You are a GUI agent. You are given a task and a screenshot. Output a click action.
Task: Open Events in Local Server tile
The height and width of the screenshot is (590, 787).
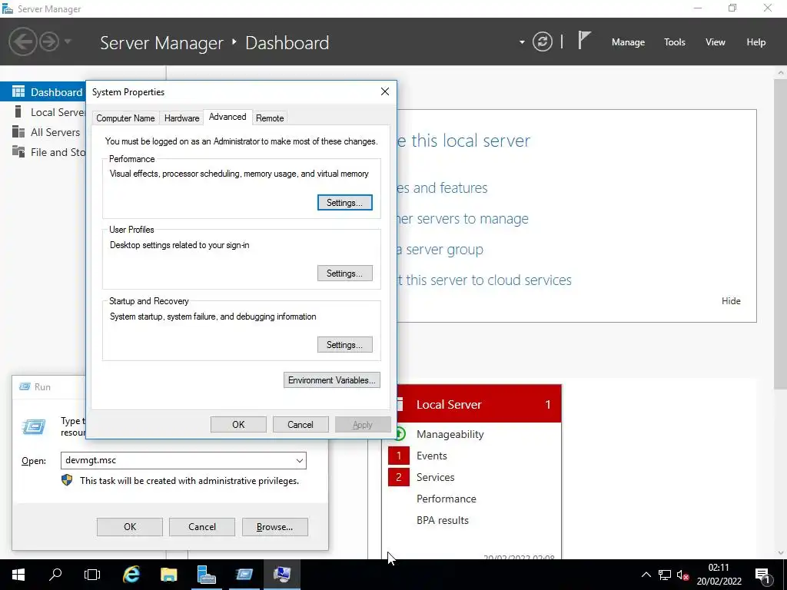coord(432,456)
